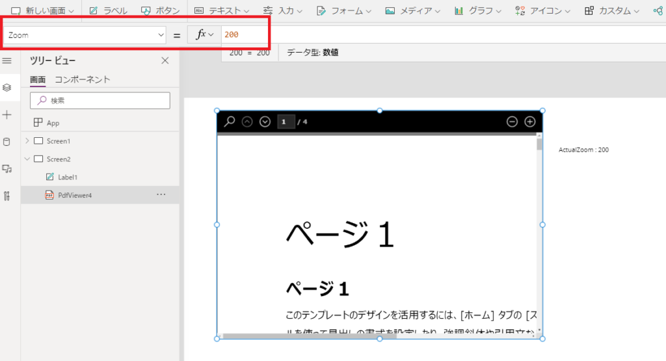
Task: Collapse the Screen2 tree node
Action: (x=27, y=159)
